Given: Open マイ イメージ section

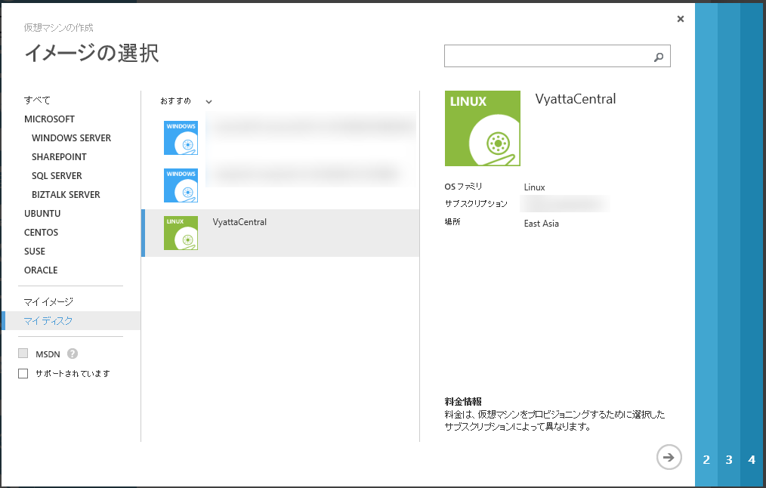Looking at the screenshot, I should click(48, 302).
